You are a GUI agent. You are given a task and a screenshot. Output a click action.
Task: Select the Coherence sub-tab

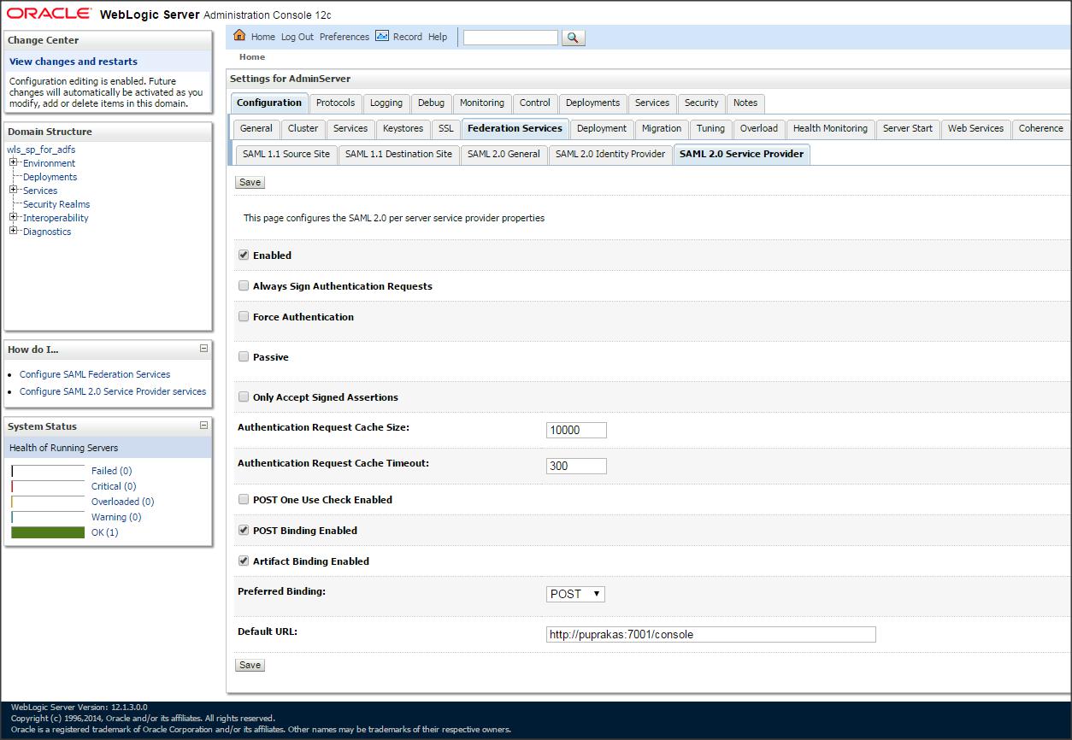(1040, 128)
